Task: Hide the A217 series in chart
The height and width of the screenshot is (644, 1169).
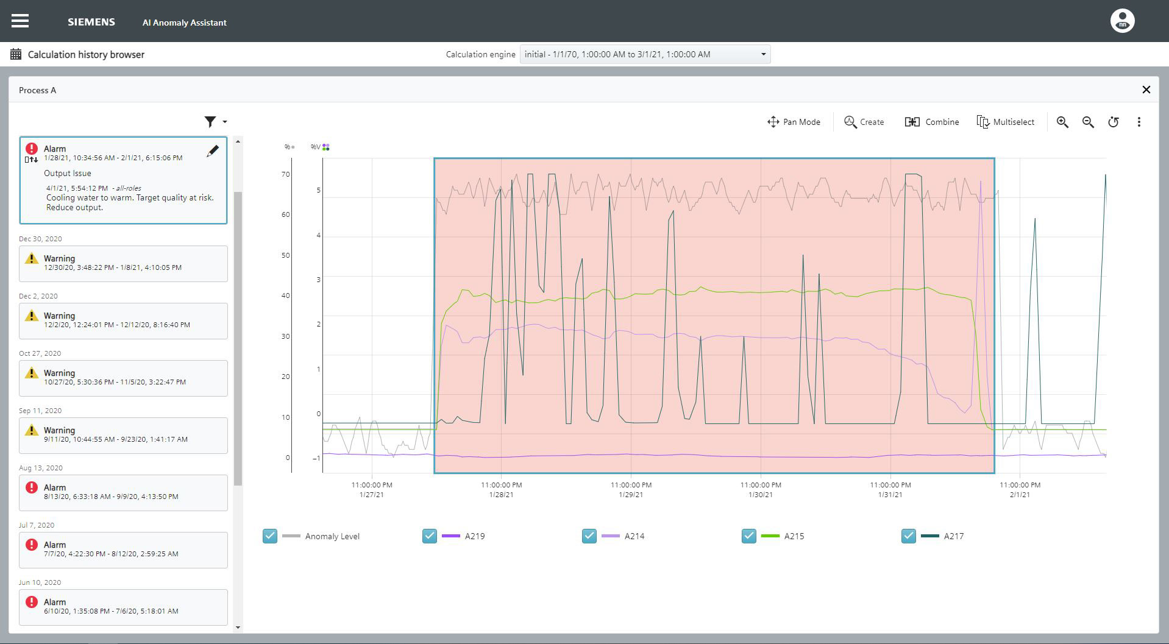Action: click(908, 536)
